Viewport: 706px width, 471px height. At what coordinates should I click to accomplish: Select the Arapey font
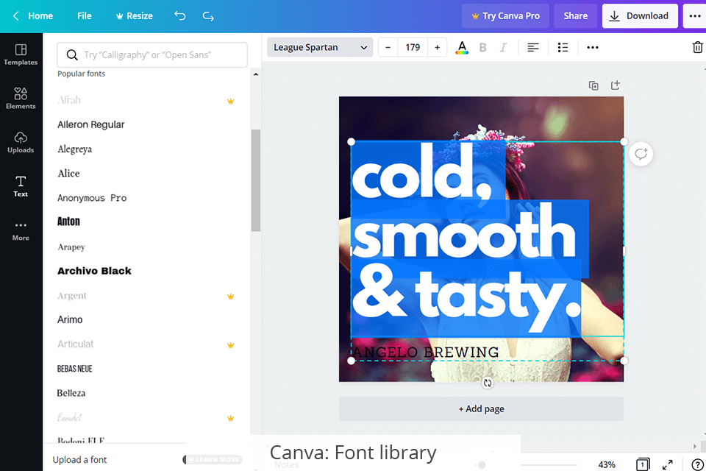point(71,247)
